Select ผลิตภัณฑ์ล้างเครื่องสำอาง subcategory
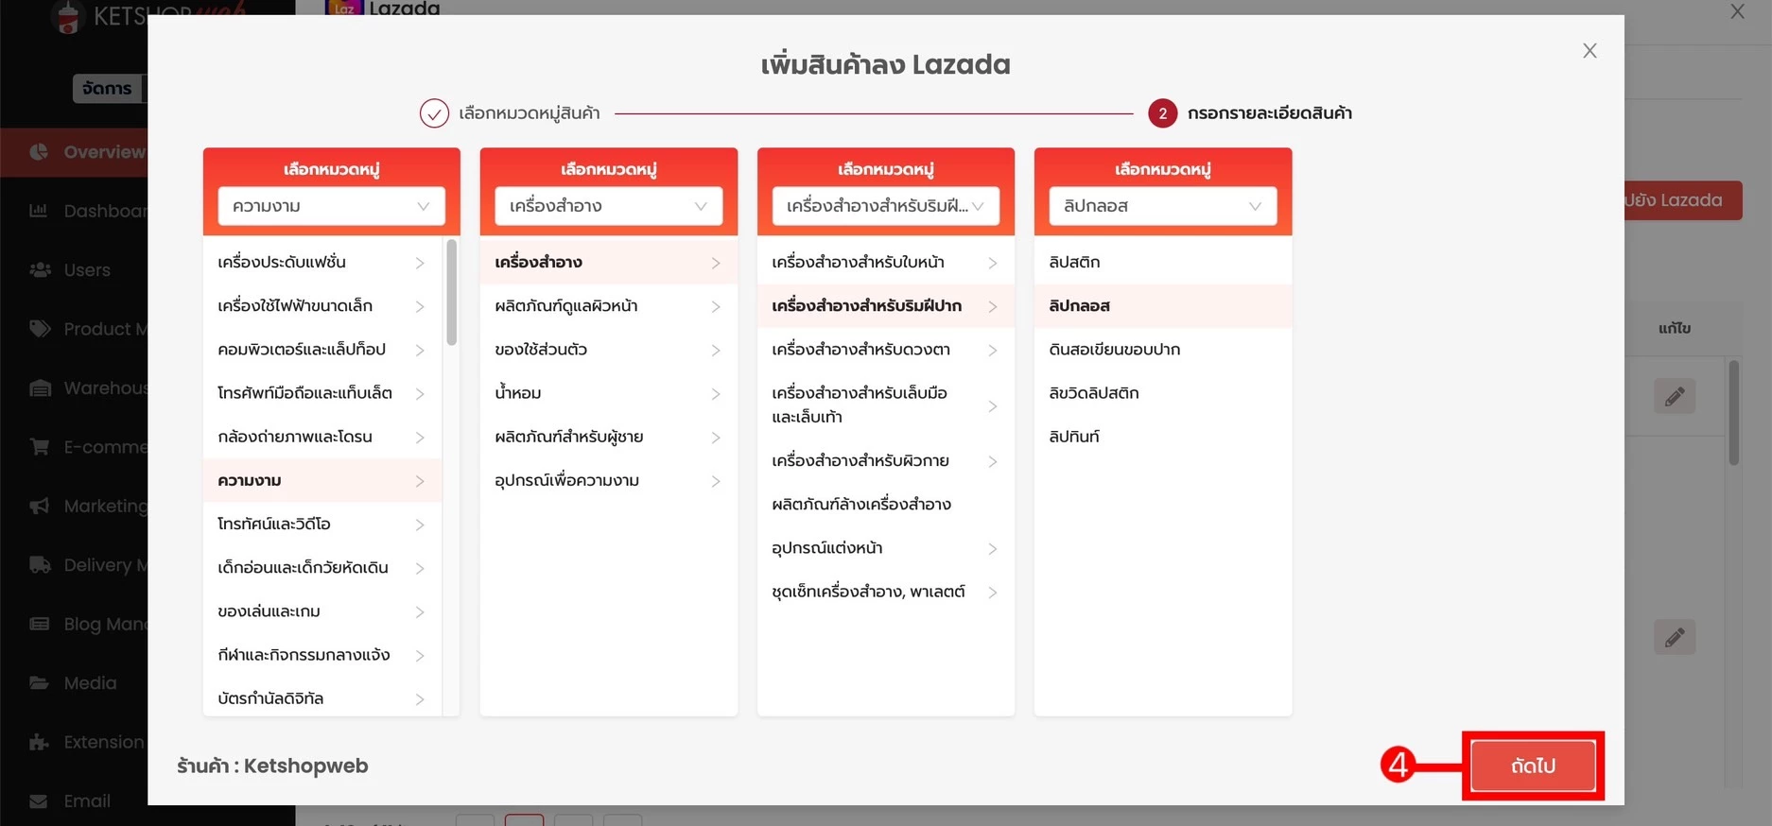This screenshot has height=826, width=1772. pyautogui.click(x=885, y=504)
